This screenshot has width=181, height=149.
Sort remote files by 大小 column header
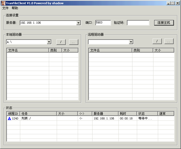[163, 50]
